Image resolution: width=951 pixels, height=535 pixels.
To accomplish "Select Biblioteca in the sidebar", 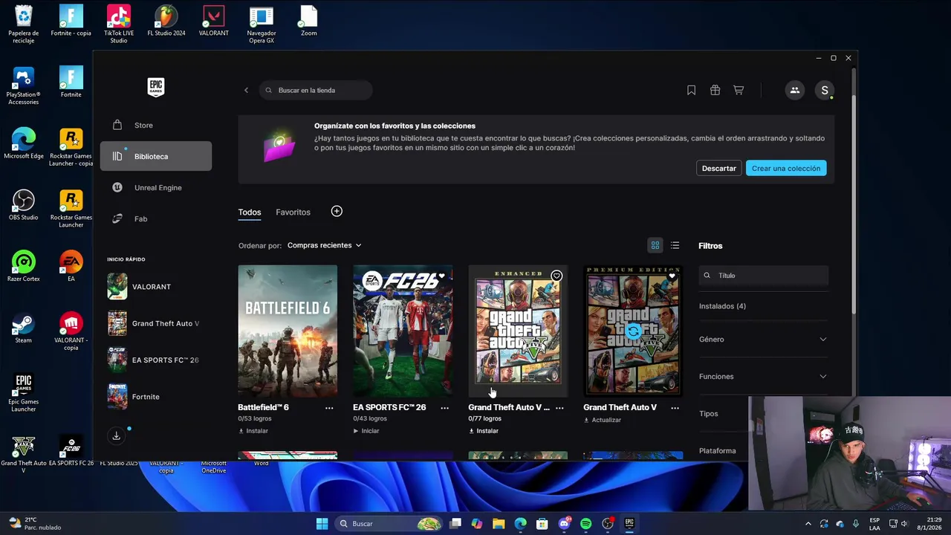I will (156, 156).
